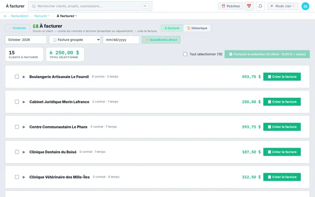Click the sun icon in Mode clair
The width and height of the screenshot is (315, 197).
[x=272, y=6]
